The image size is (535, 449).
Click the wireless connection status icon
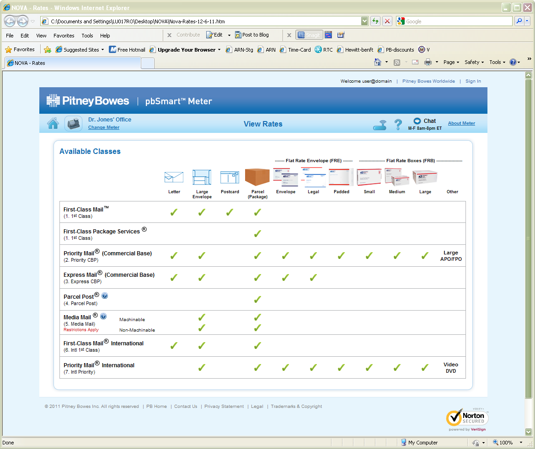pos(380,125)
